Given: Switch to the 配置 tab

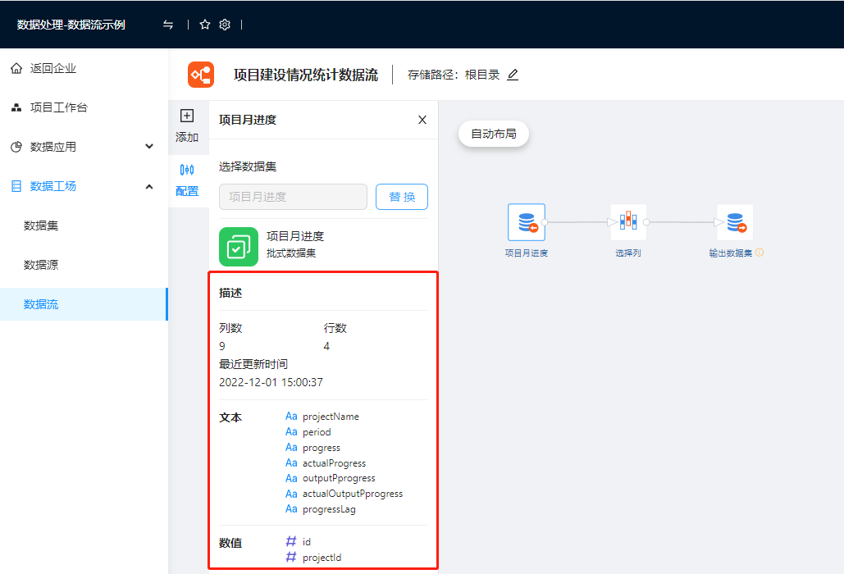Looking at the screenshot, I should click(x=187, y=180).
